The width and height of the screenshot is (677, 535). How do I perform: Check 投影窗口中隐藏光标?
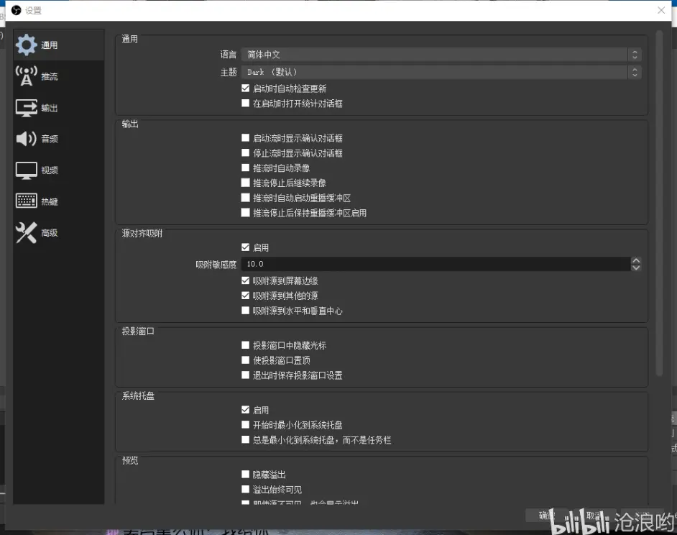[245, 345]
